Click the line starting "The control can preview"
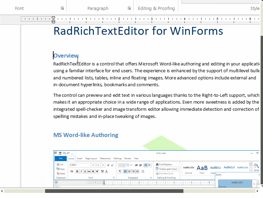 click(156, 95)
